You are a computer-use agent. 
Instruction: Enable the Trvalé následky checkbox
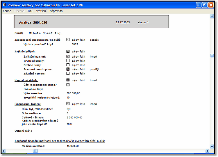click(x=68, y=61)
